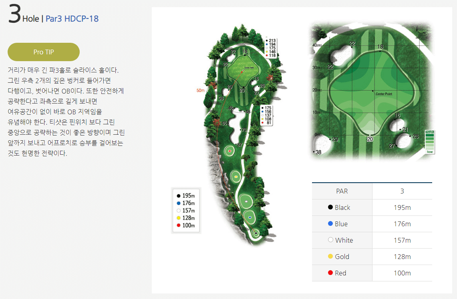The width and height of the screenshot is (457, 299).
Task: Click the Pro TIP button
Action: (x=43, y=52)
